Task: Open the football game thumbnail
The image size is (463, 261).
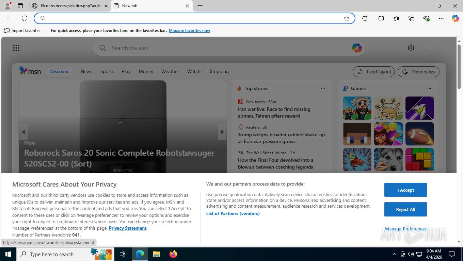Action: (x=420, y=134)
